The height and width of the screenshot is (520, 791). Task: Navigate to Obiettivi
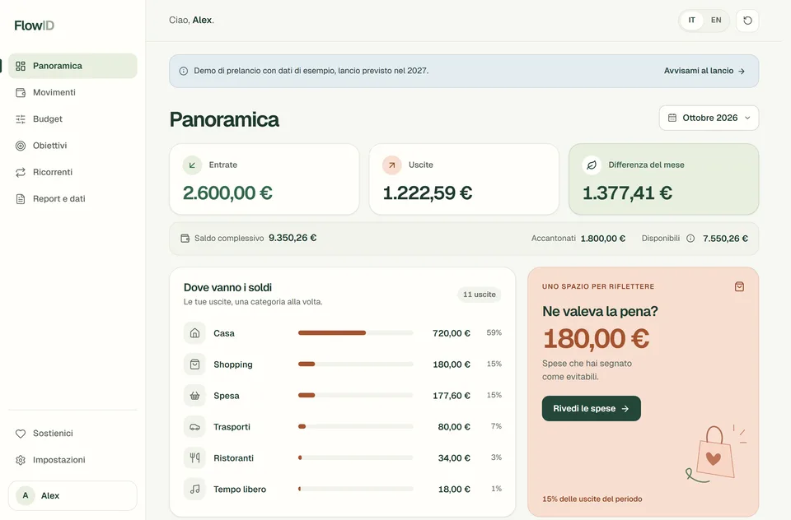click(x=73, y=146)
